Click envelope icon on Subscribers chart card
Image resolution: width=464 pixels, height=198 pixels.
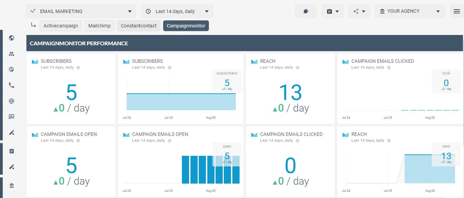(126, 62)
